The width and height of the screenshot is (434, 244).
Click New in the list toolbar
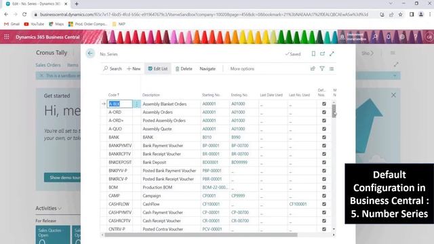[x=134, y=68]
